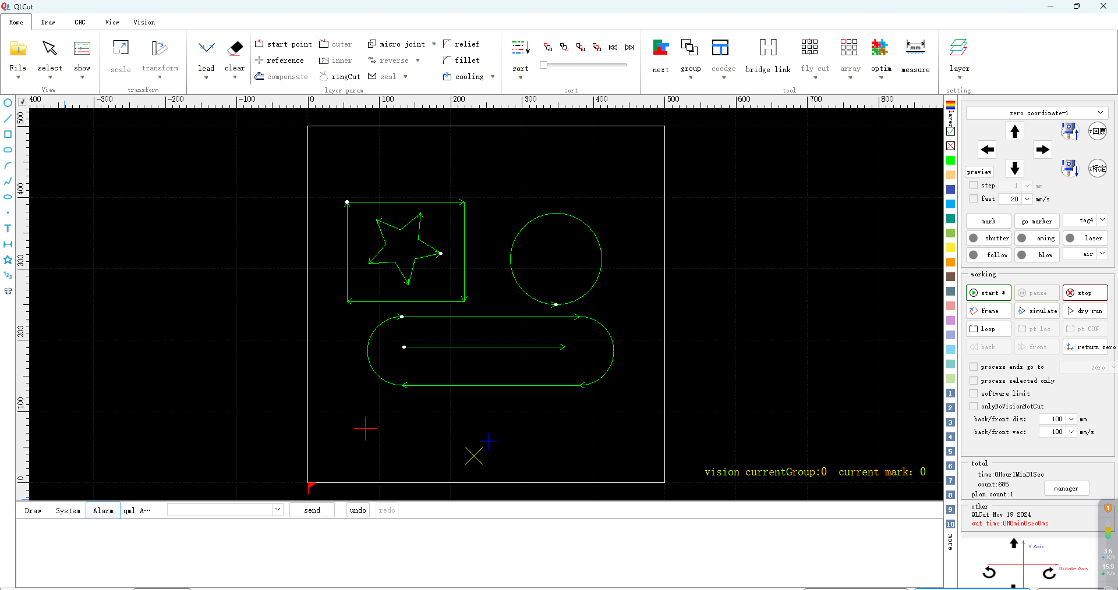Open the zero coordinate-1 dropdown
Image resolution: width=1118 pixels, height=590 pixels.
point(1100,113)
